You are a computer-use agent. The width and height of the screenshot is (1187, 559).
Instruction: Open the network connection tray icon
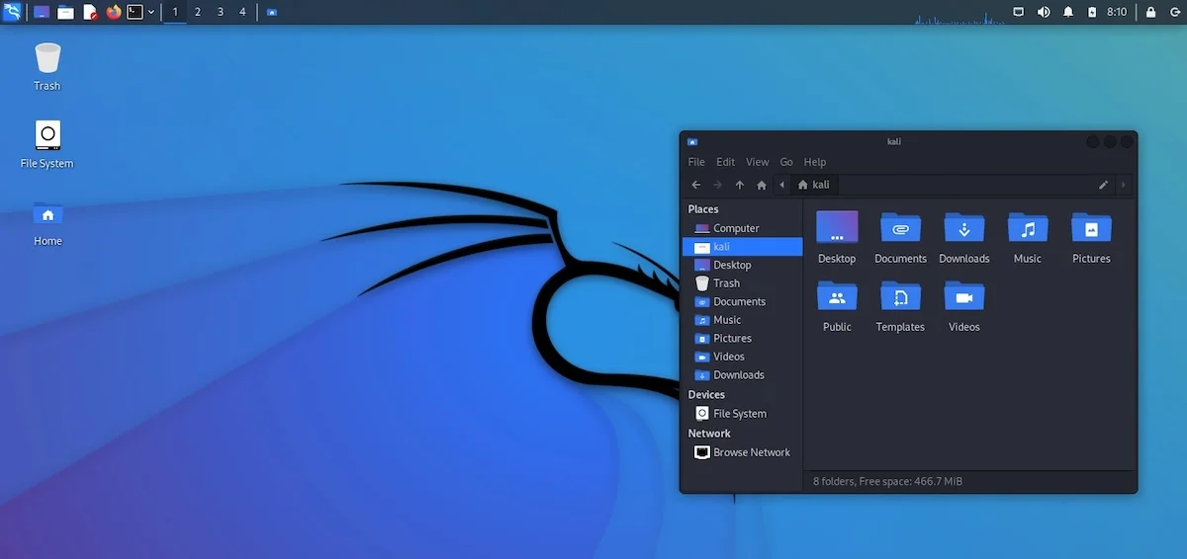[1019, 12]
